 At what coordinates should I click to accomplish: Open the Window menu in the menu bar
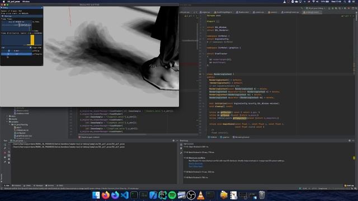point(26,2)
